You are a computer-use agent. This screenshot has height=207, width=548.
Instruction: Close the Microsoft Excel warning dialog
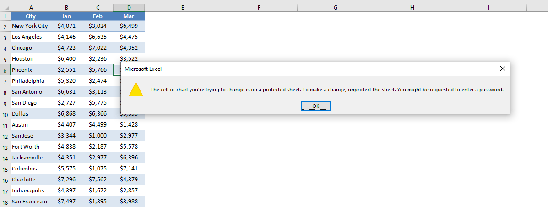point(502,69)
